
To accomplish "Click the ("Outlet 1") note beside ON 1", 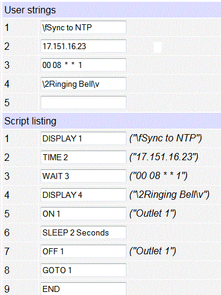I will point(153,214).
